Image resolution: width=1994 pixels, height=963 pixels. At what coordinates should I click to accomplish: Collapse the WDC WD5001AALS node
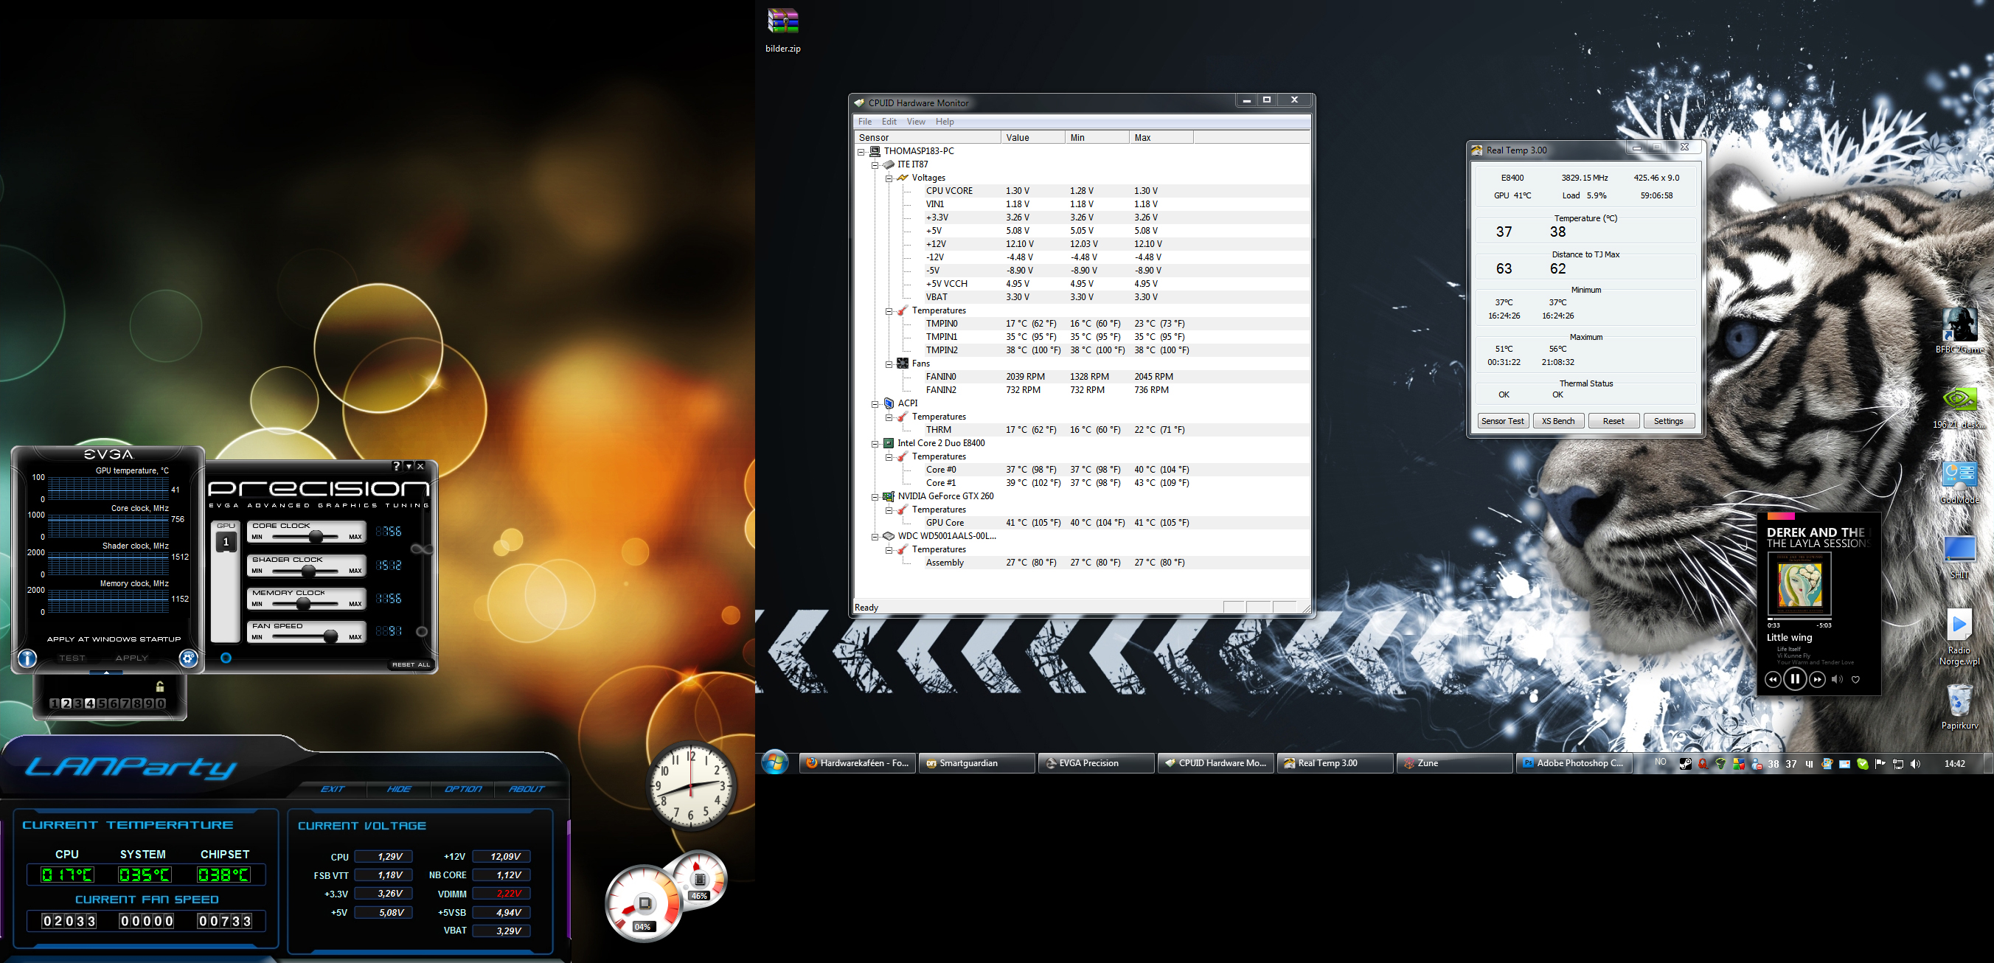875,537
